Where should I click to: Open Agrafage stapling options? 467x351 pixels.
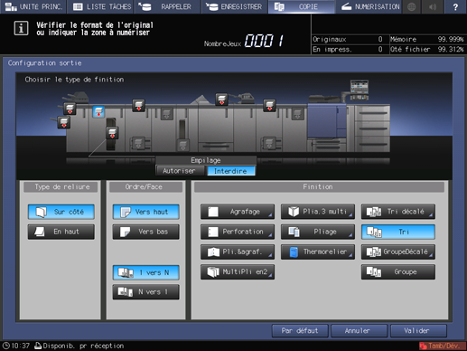[x=238, y=212]
